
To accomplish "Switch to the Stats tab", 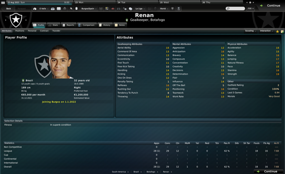I will tap(53, 25).
